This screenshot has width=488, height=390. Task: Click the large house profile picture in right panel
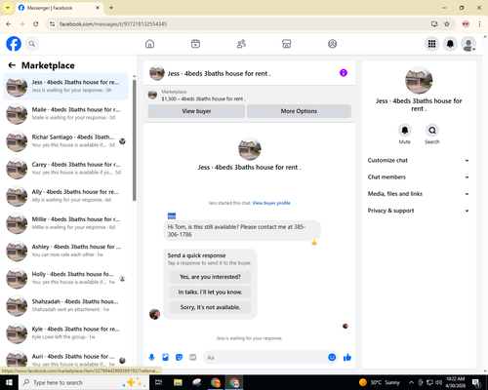(x=419, y=80)
